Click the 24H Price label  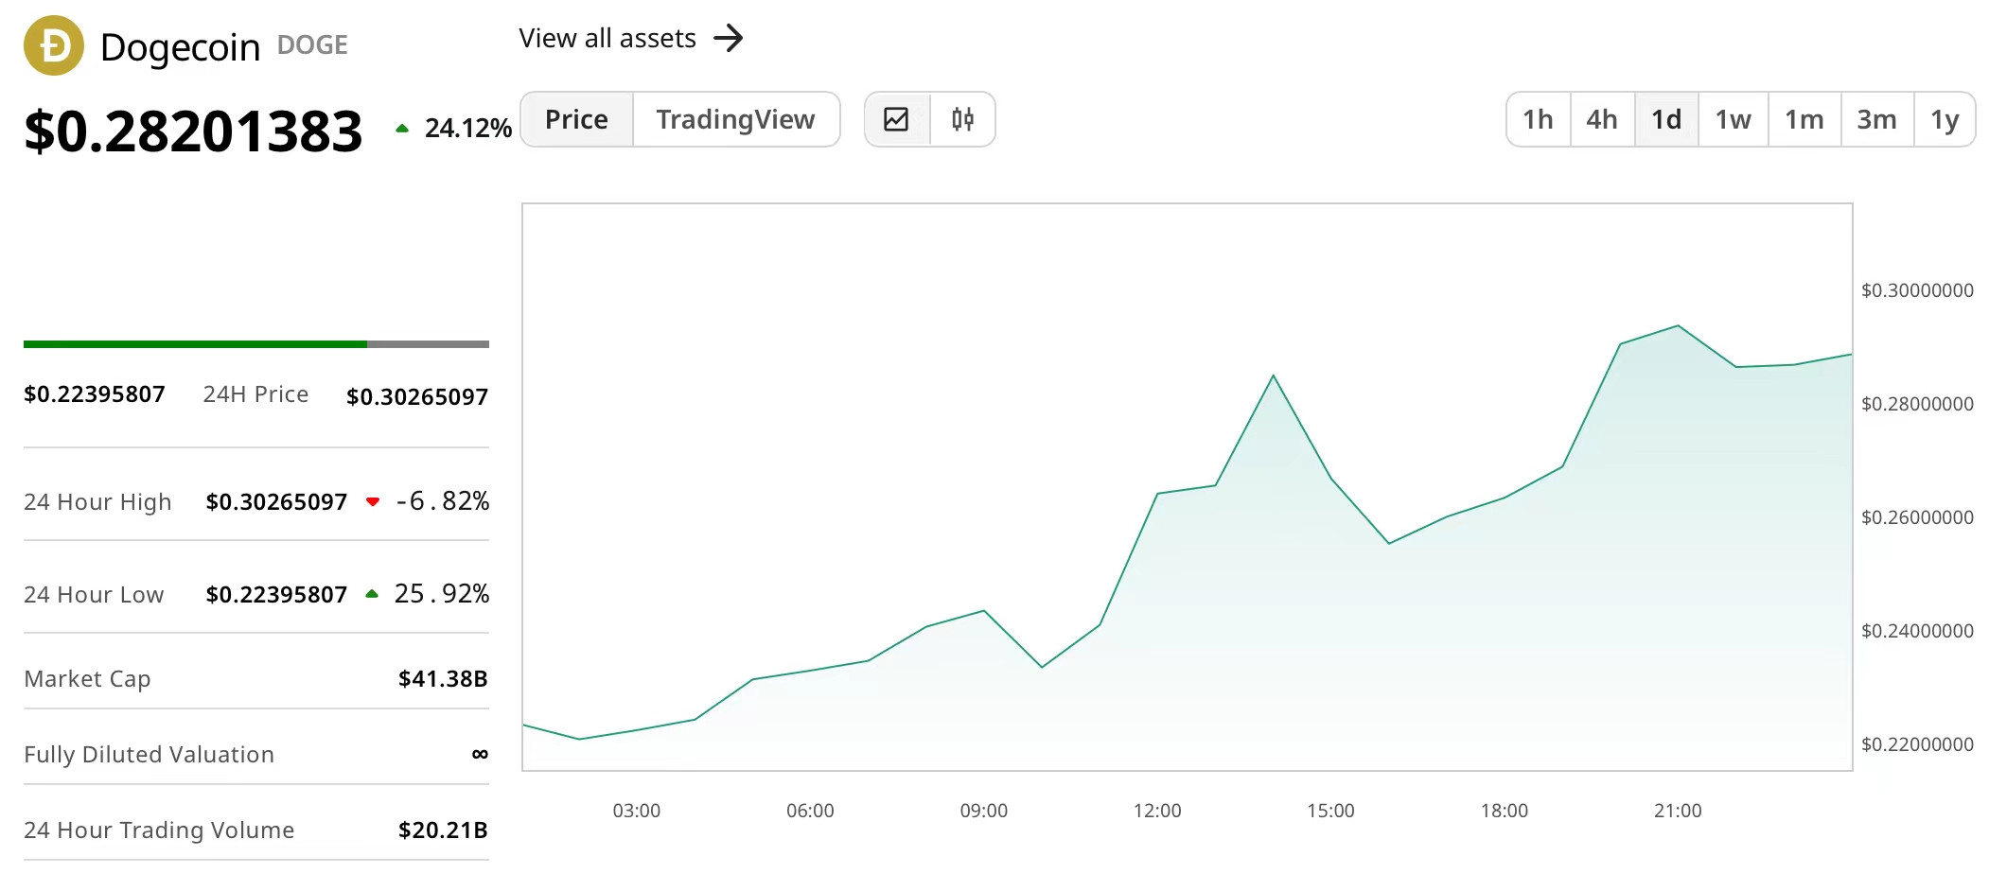pos(255,394)
